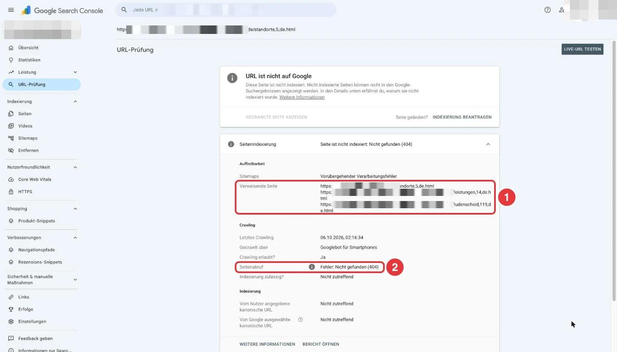Click the Sitemaps icon in sidebar
This screenshot has height=352, width=617.
tap(11, 138)
